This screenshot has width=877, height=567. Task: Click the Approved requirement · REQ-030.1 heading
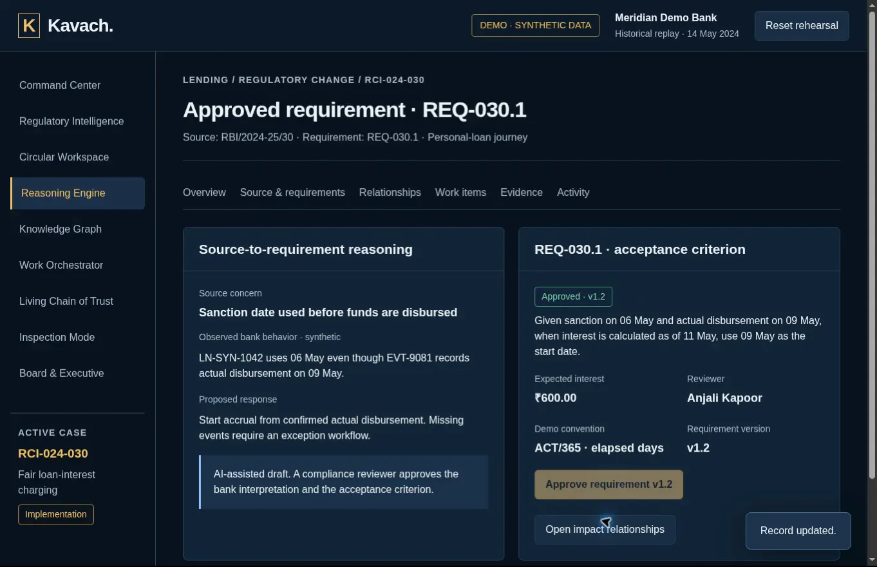[355, 110]
